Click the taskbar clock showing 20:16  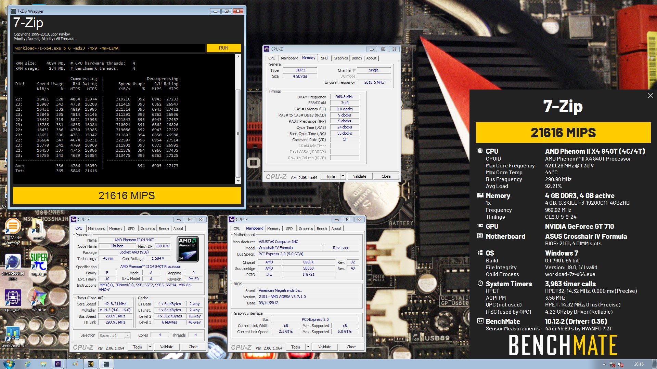point(639,364)
